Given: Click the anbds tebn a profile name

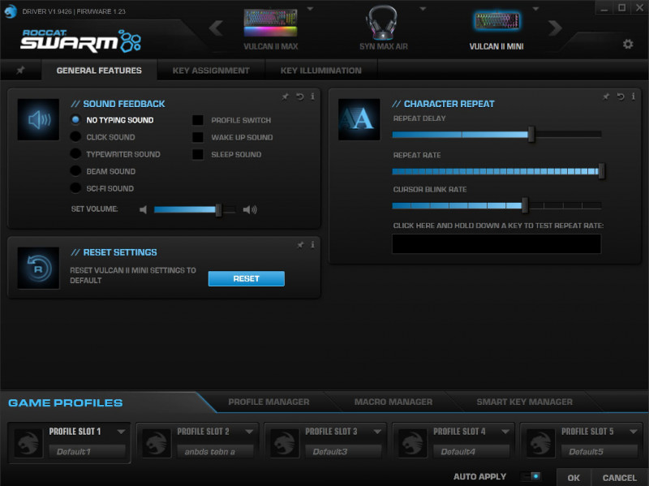Looking at the screenshot, I should click(215, 451).
